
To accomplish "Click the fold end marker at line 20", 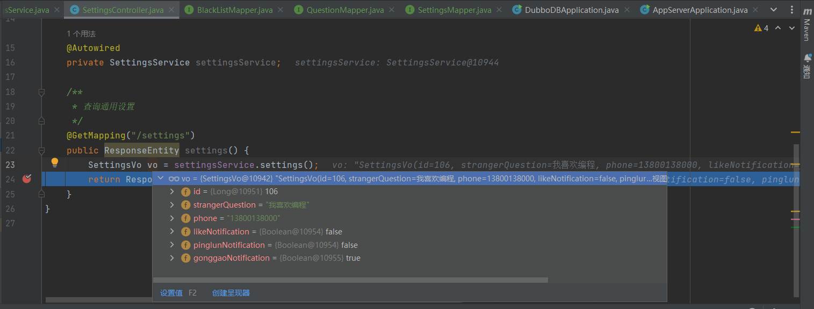I will [x=41, y=121].
